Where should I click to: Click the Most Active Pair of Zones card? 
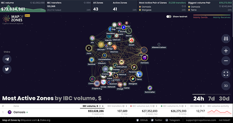coord(162,6)
